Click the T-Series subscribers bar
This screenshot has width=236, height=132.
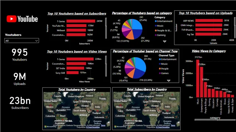(81, 21)
